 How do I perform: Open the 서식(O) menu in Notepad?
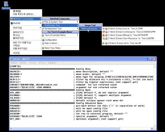[x=33, y=63]
